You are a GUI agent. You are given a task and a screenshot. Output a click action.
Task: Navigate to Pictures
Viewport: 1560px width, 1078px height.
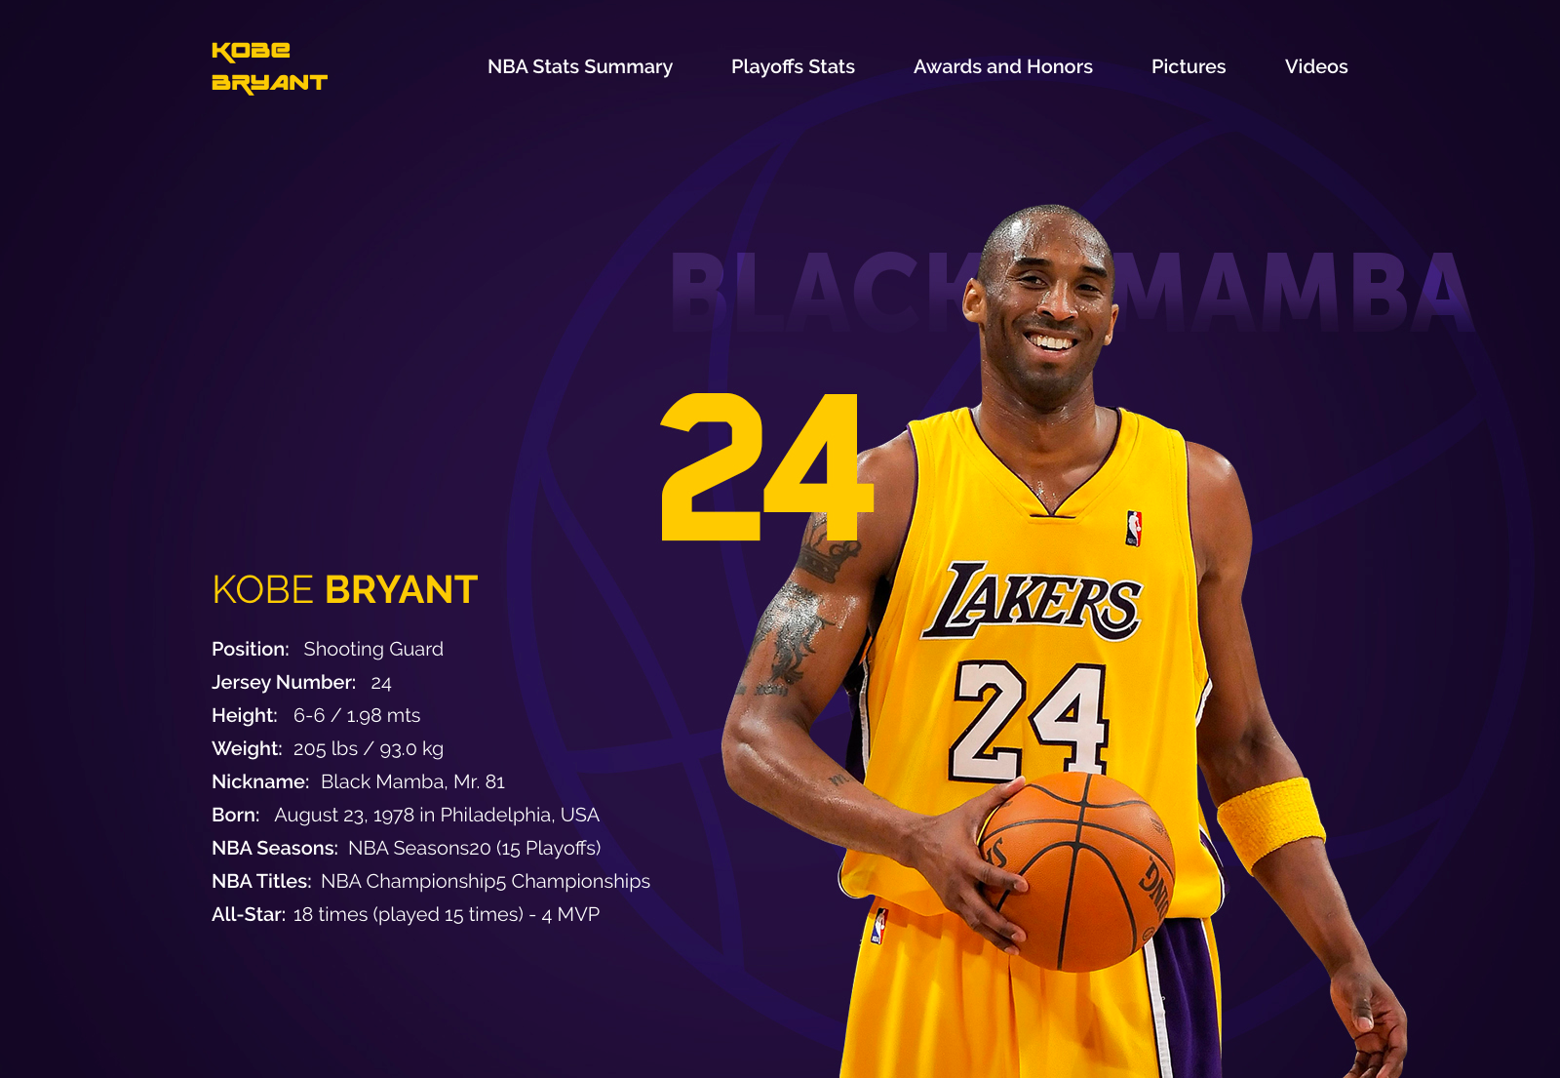click(x=1189, y=66)
